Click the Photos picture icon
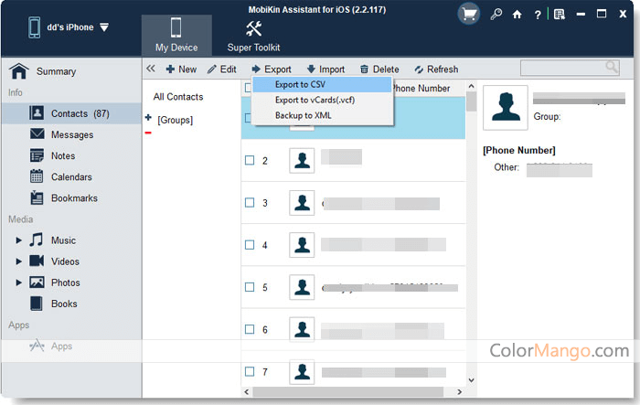This screenshot has height=405, width=640. click(x=37, y=282)
